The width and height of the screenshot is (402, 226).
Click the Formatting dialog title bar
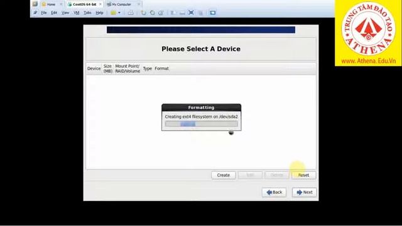(201, 107)
